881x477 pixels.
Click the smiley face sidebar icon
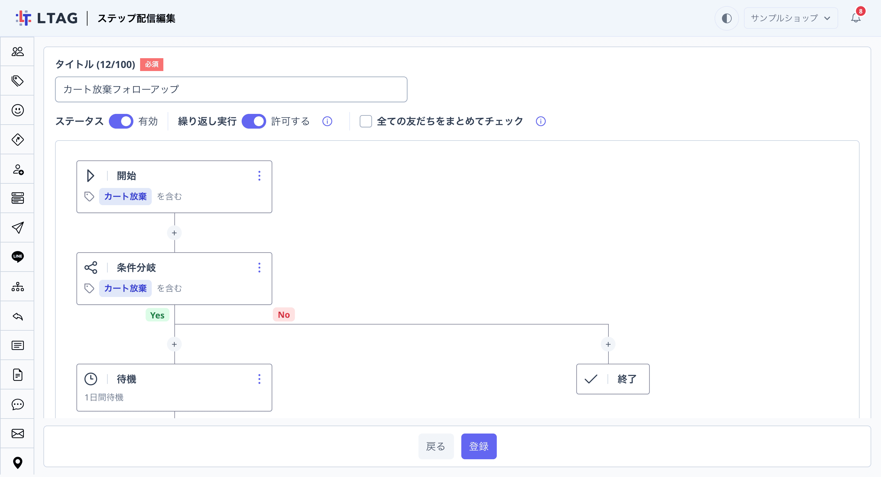click(x=17, y=110)
